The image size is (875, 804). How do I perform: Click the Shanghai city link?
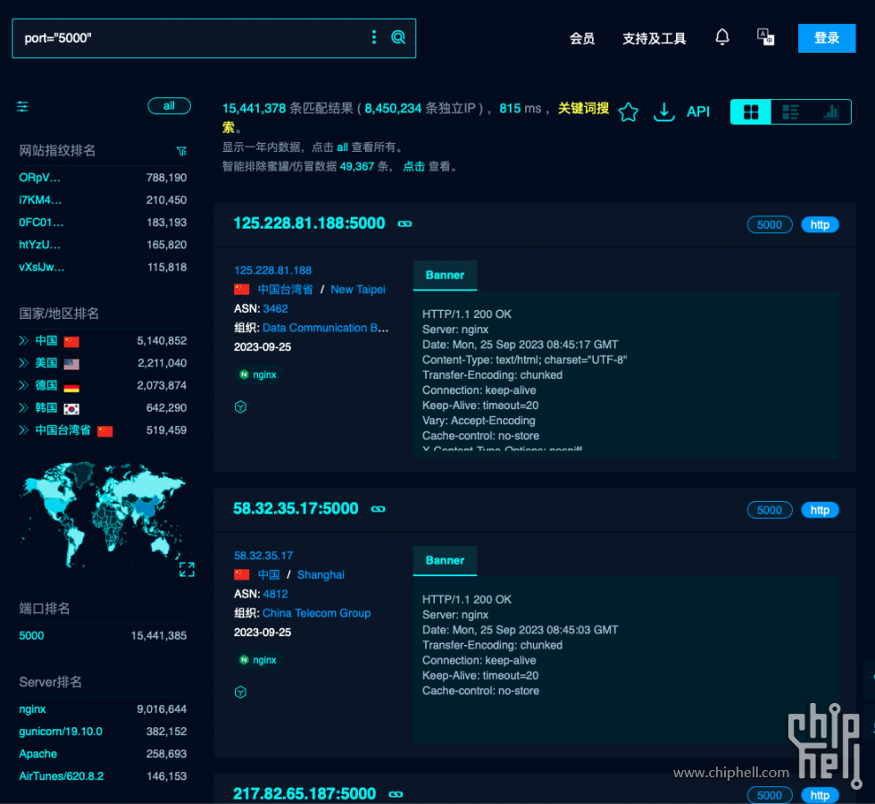click(321, 575)
